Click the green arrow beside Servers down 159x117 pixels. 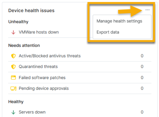tap(13, 112)
